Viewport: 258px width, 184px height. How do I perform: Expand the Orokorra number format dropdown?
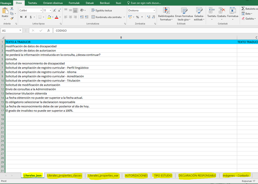154,10
